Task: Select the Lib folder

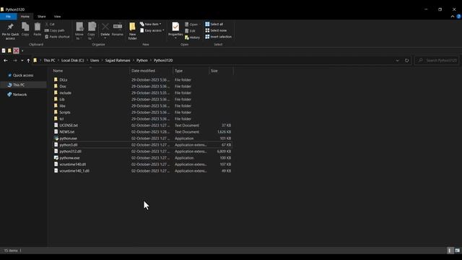Action: click(62, 100)
